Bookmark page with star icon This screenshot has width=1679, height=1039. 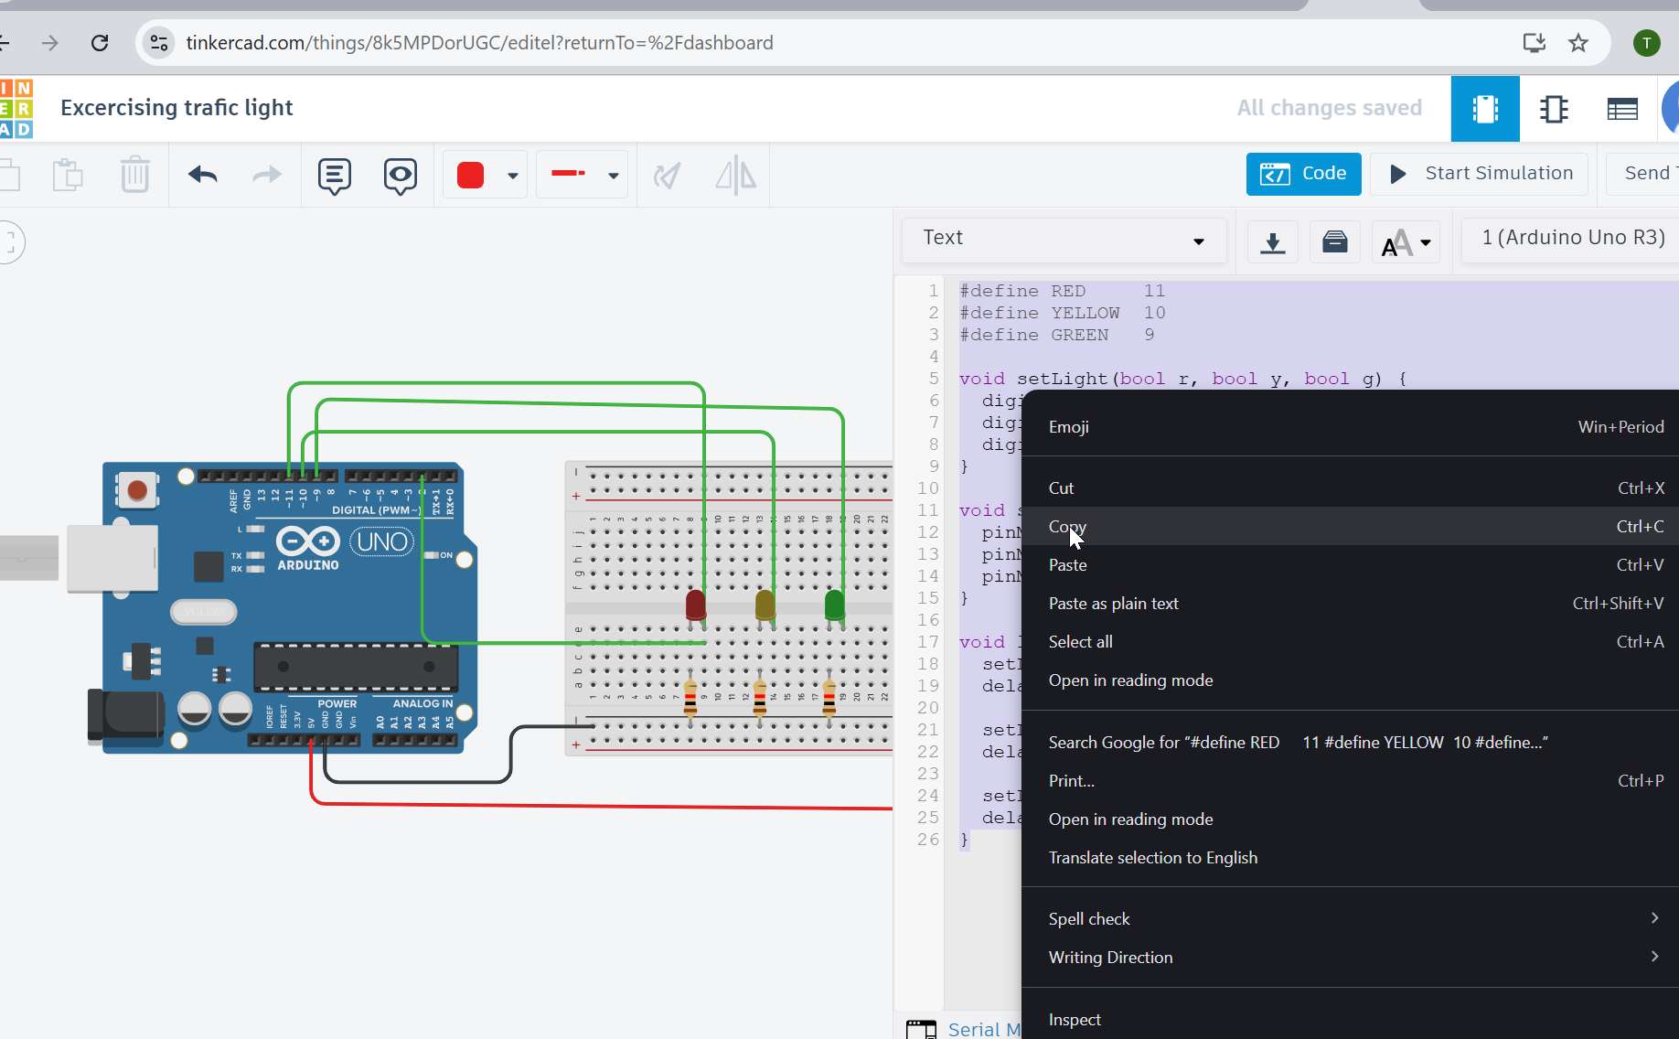pyautogui.click(x=1578, y=43)
